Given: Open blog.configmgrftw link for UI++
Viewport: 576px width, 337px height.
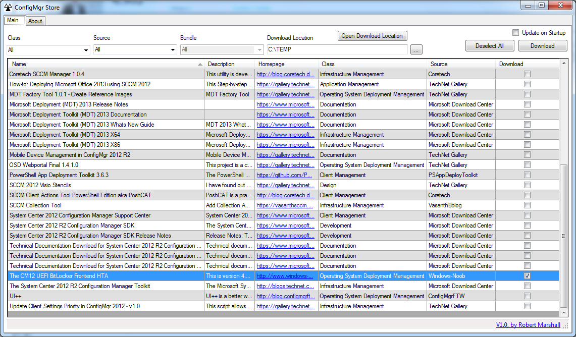Looking at the screenshot, I should pyautogui.click(x=285, y=296).
